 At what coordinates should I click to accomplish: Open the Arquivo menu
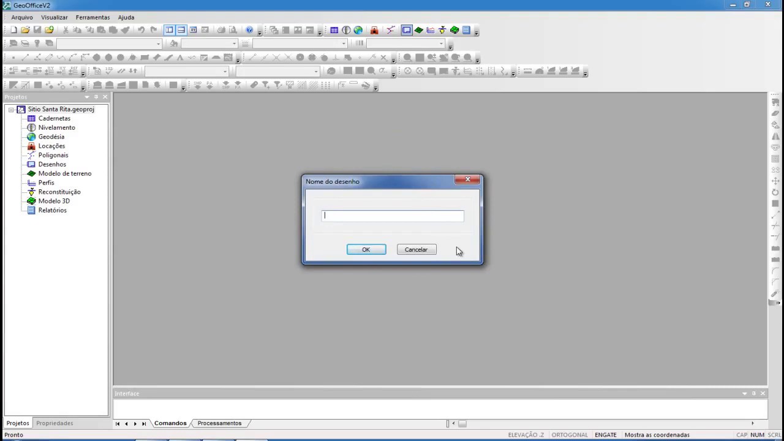[22, 17]
